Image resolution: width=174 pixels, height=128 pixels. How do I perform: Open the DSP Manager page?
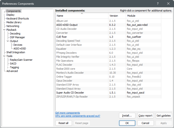[x=17, y=37]
